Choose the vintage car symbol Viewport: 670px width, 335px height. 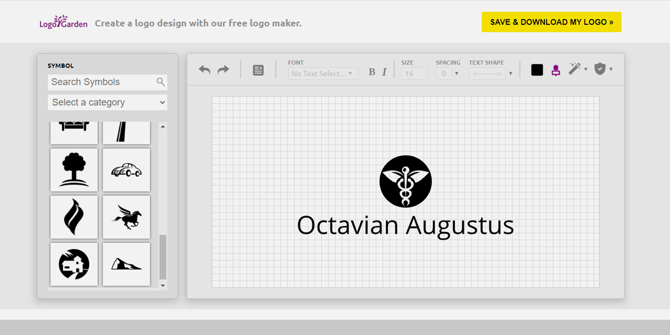pyautogui.click(x=126, y=170)
